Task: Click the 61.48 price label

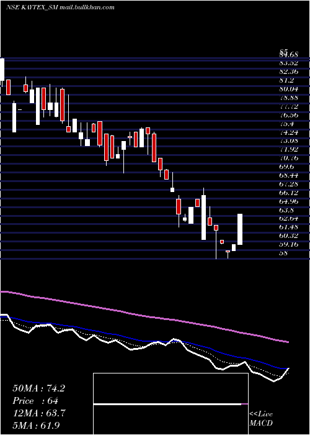Action: point(289,227)
